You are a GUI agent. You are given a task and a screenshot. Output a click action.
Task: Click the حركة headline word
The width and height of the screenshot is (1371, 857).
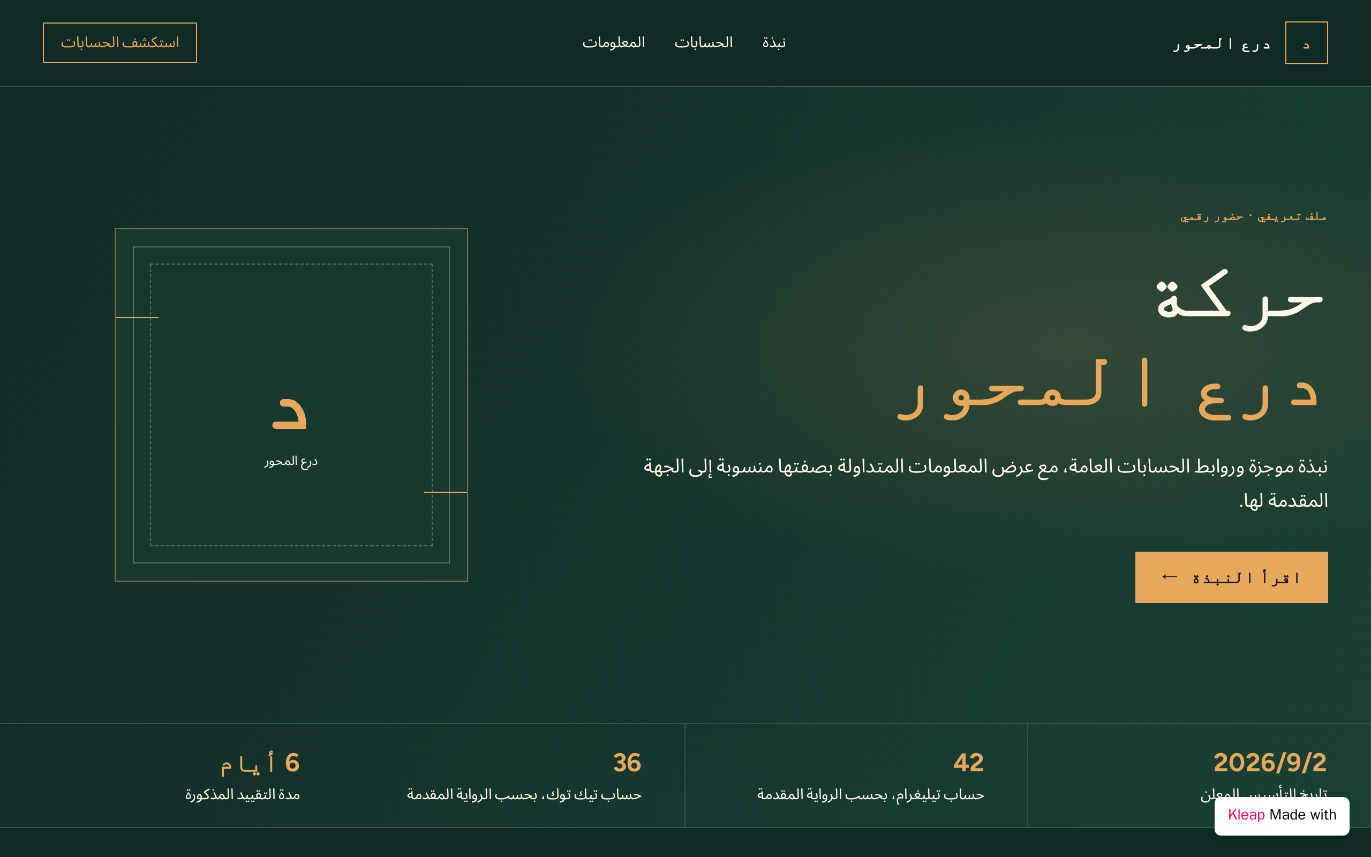click(1241, 299)
